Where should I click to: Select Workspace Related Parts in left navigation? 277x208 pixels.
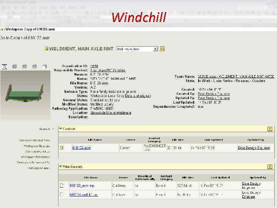(x=34, y=141)
